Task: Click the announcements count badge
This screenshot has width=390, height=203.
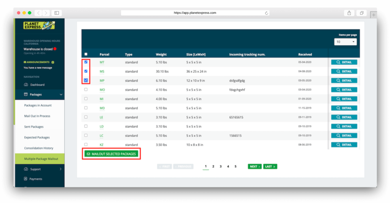Action: pos(53,62)
